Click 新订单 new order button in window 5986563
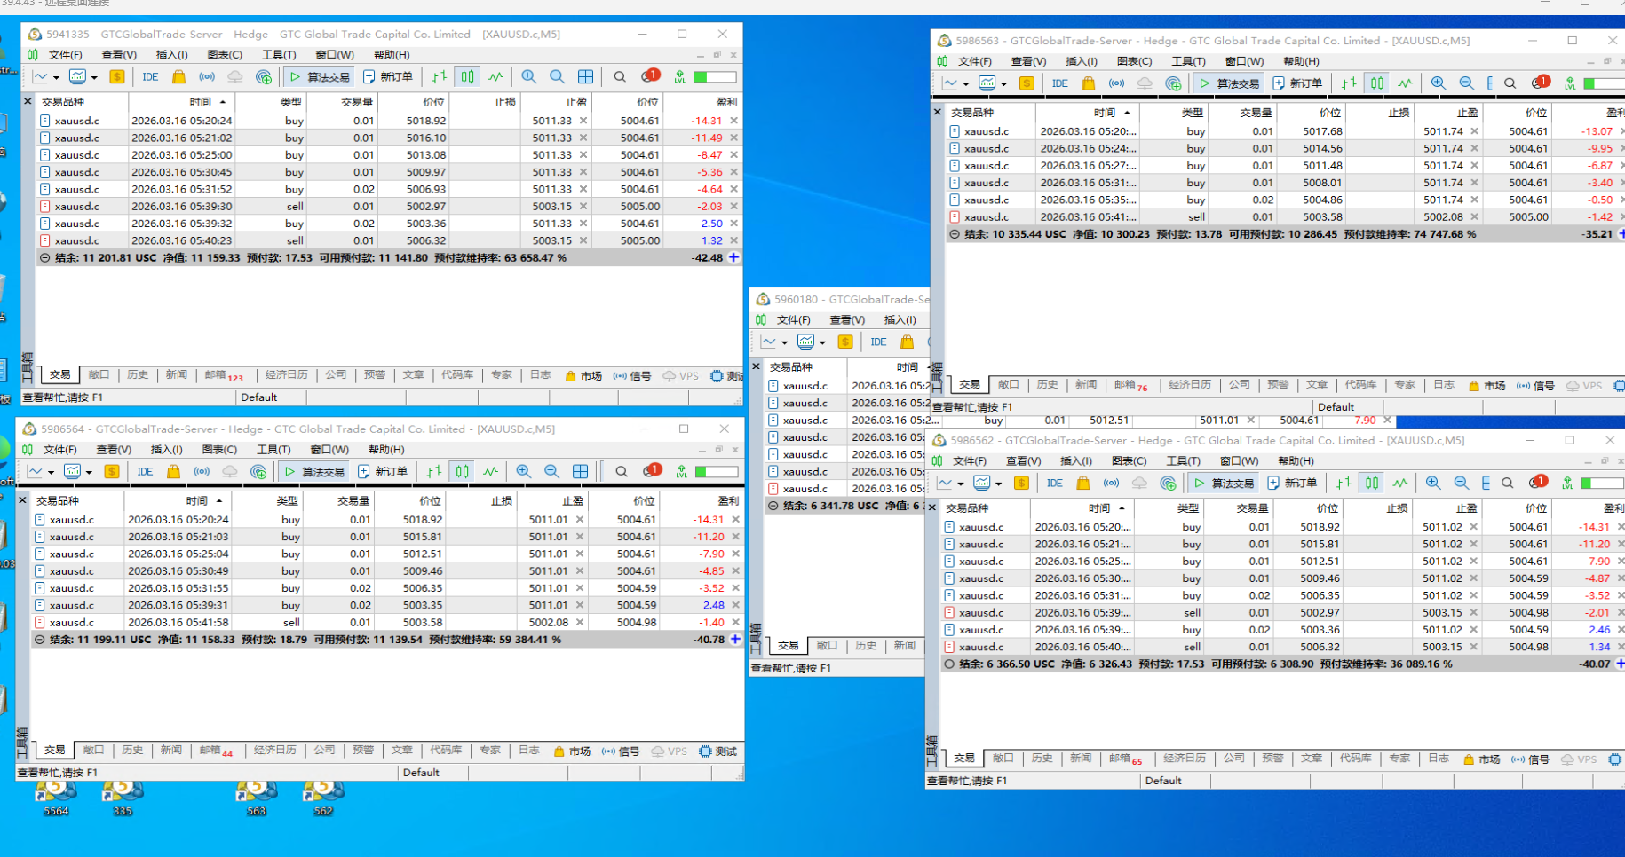Viewport: 1625px width, 857px height. (x=1297, y=83)
